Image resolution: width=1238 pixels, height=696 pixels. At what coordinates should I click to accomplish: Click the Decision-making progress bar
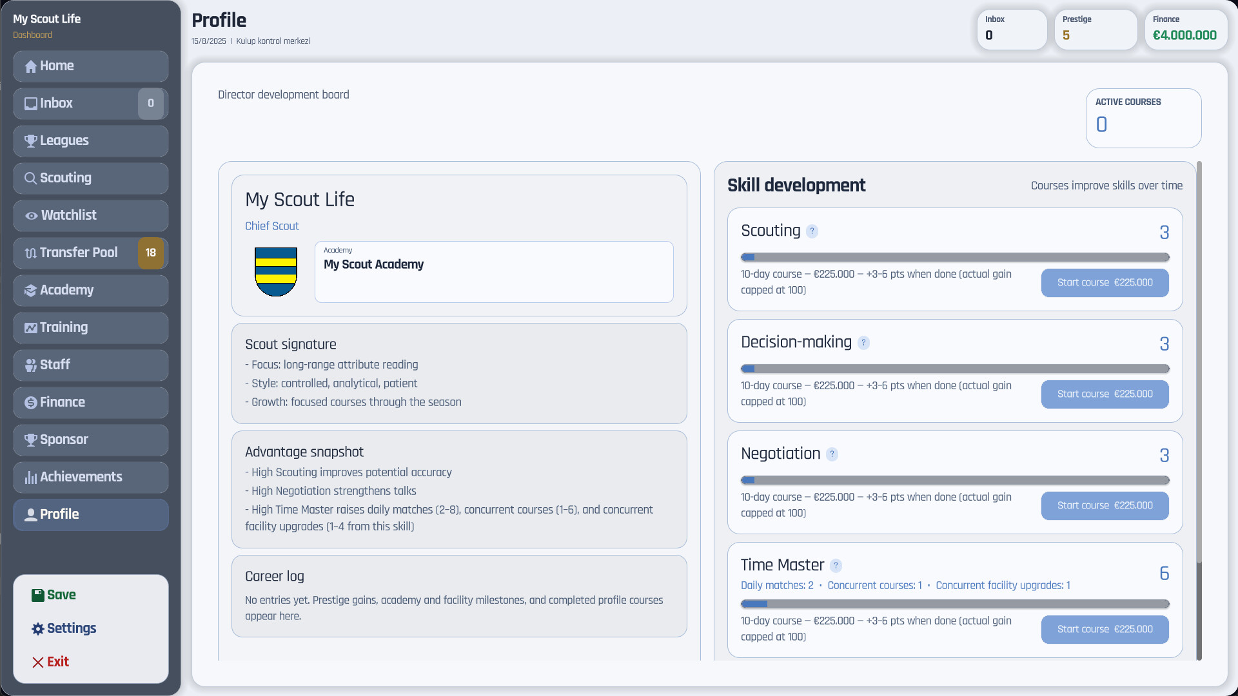click(954, 369)
